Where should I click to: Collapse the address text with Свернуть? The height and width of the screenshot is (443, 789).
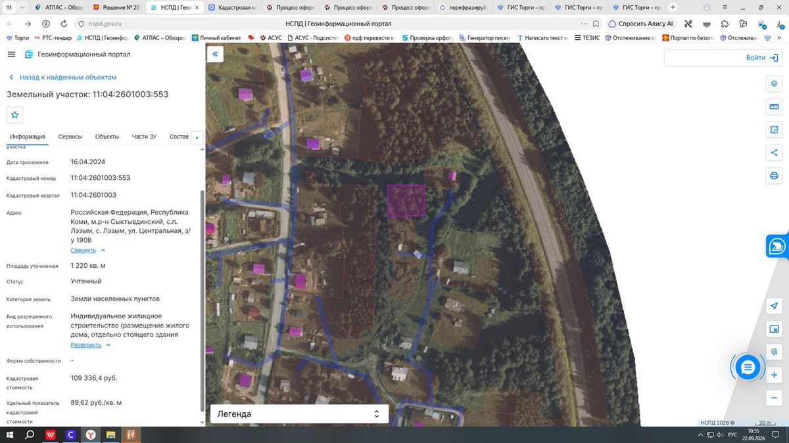[88, 250]
